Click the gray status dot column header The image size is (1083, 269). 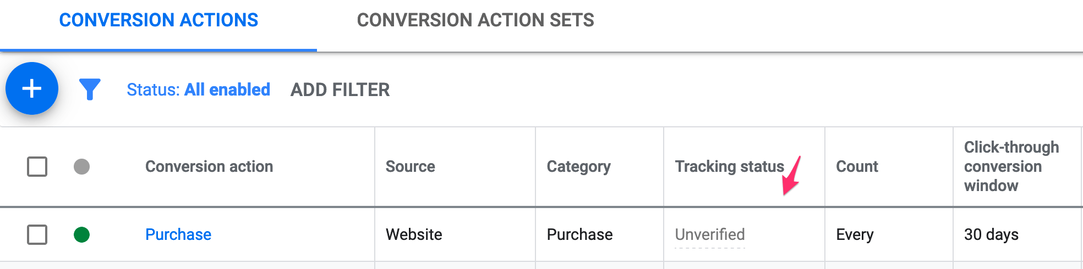pyautogui.click(x=81, y=166)
